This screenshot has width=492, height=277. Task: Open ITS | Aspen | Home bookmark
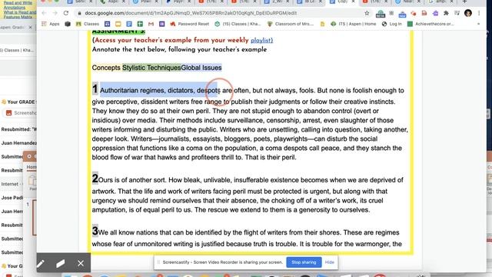click(x=354, y=24)
